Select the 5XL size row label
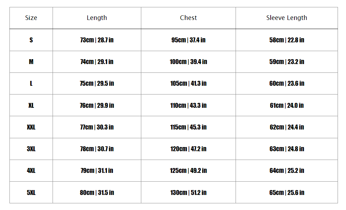The image size is (346, 210). click(31, 192)
